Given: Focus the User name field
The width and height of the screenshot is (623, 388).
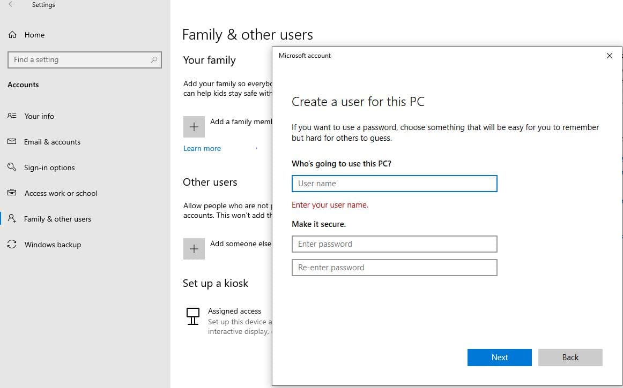Looking at the screenshot, I should [x=394, y=184].
